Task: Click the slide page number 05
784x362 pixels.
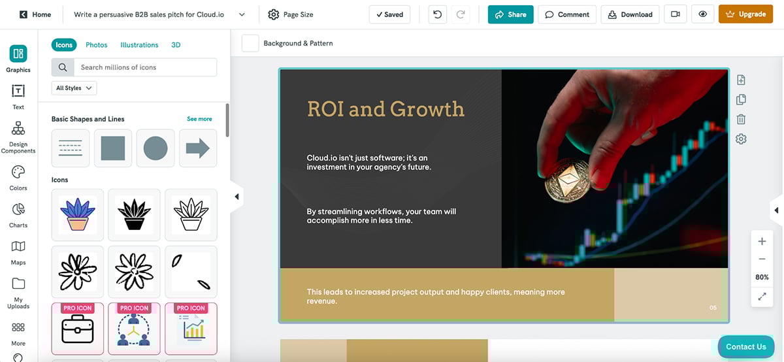Action: click(713, 307)
